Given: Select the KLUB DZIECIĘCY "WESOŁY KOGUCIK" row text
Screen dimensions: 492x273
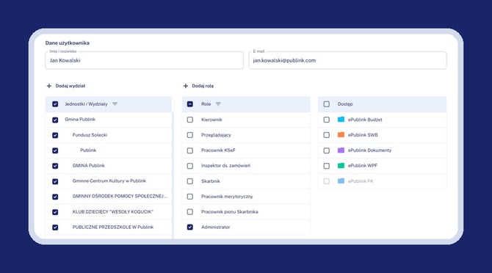Looking at the screenshot, I should [112, 212].
